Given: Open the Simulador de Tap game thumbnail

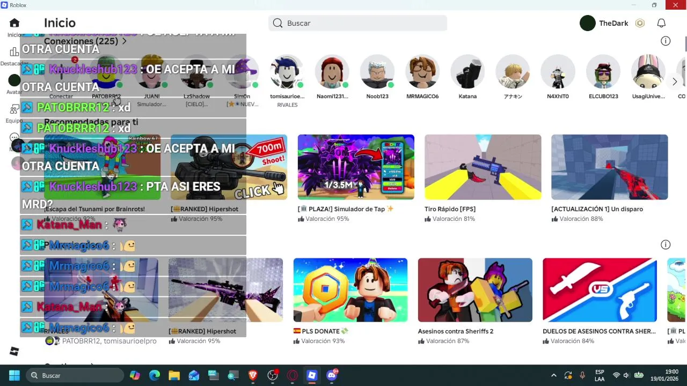Looking at the screenshot, I should [356, 167].
